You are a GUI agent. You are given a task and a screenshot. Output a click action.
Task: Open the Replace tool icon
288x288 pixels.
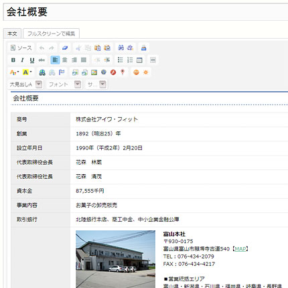pos(130,48)
